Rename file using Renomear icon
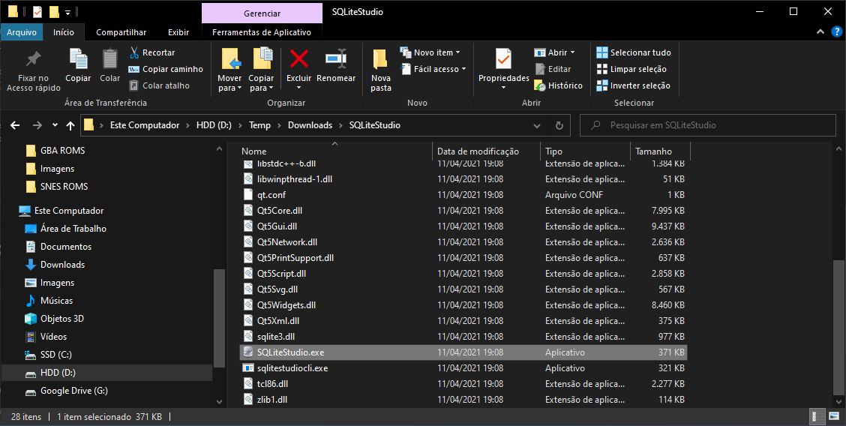 [335, 58]
